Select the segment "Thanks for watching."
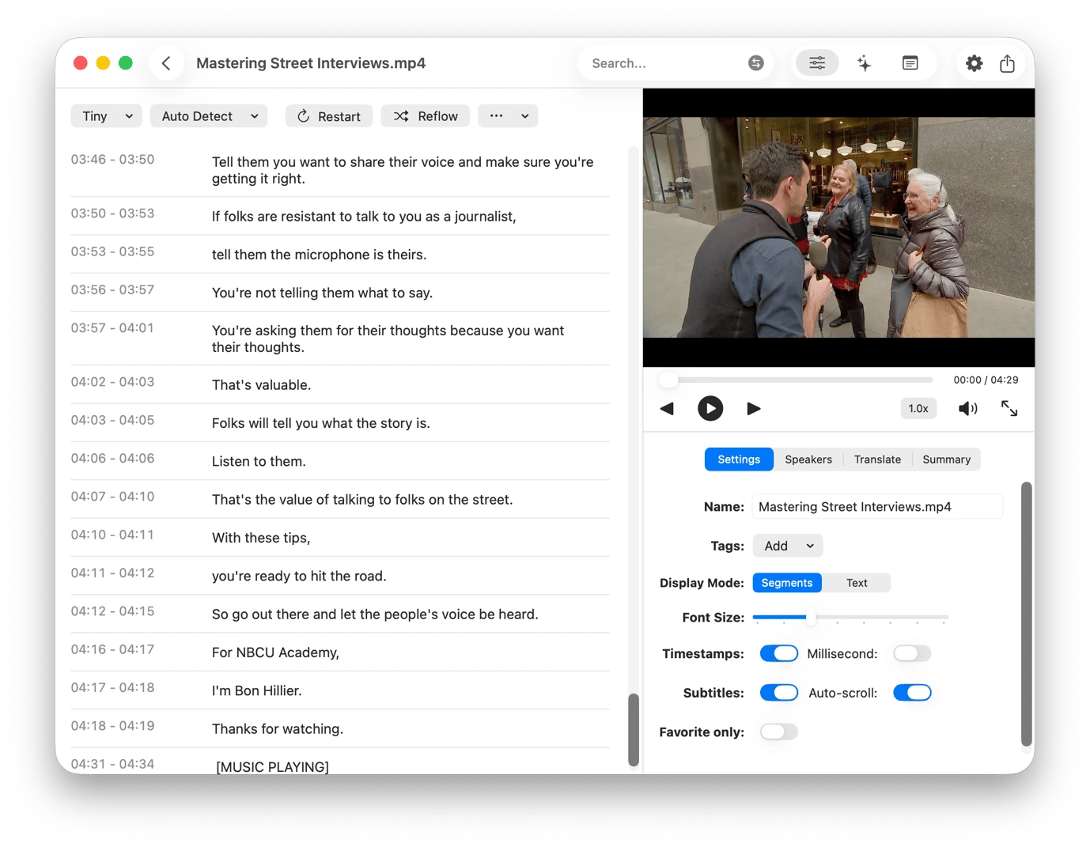 point(278,729)
